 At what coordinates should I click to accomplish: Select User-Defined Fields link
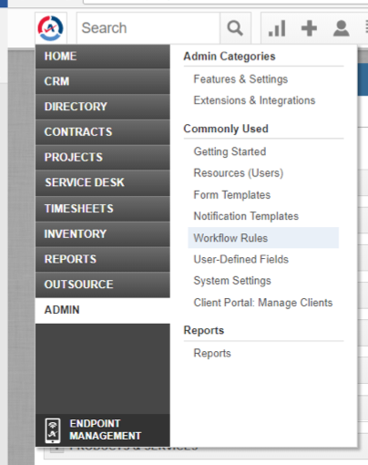241,260
